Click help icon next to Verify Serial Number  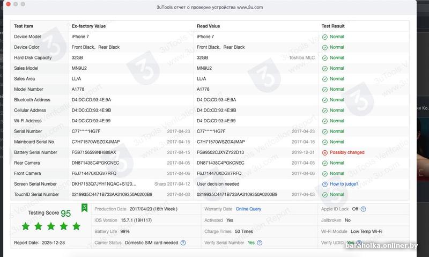click(260, 243)
